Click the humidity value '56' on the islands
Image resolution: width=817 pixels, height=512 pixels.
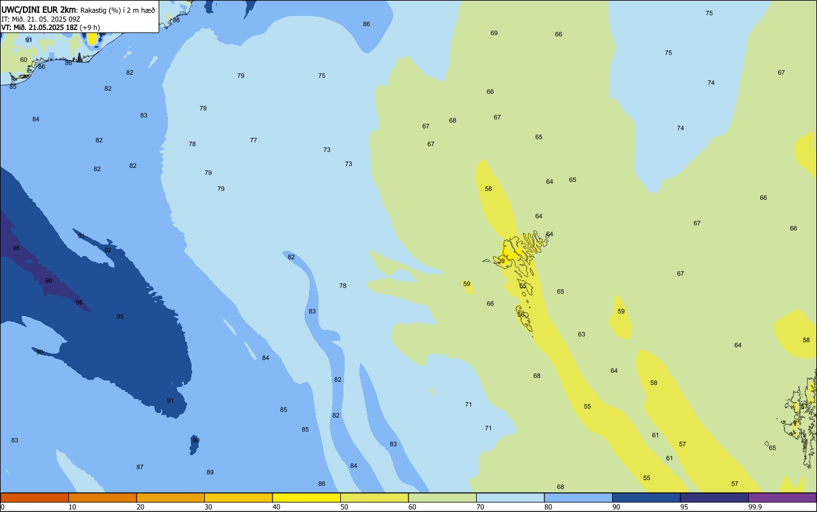(x=521, y=314)
